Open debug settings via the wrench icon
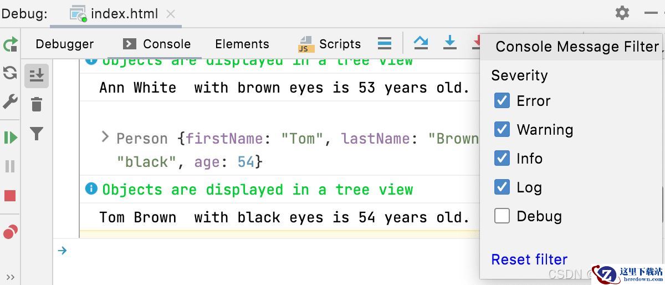Screen dimensions: 665x285 [10, 102]
